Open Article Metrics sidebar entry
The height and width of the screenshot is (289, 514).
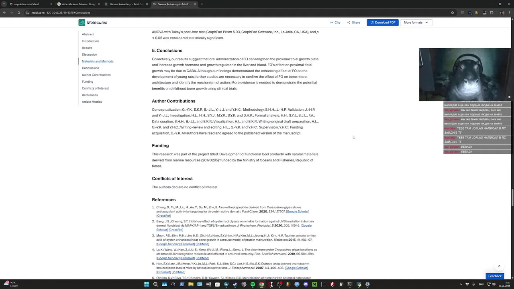click(x=92, y=102)
